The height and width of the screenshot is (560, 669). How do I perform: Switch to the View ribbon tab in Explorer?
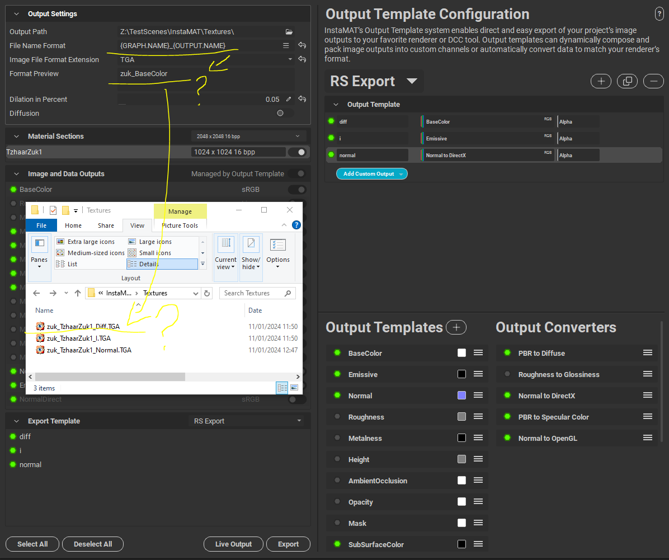(137, 225)
